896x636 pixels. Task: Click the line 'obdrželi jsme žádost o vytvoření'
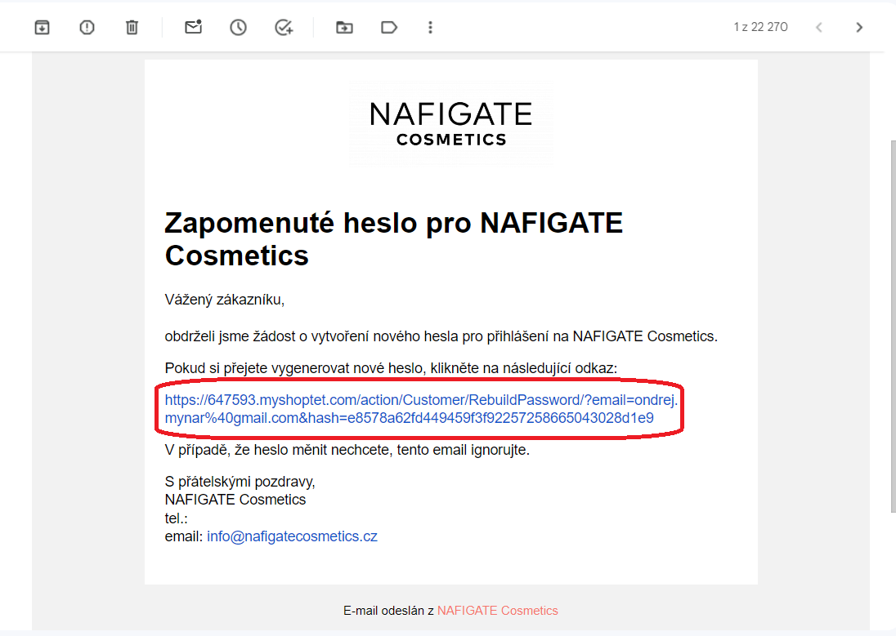[441, 336]
